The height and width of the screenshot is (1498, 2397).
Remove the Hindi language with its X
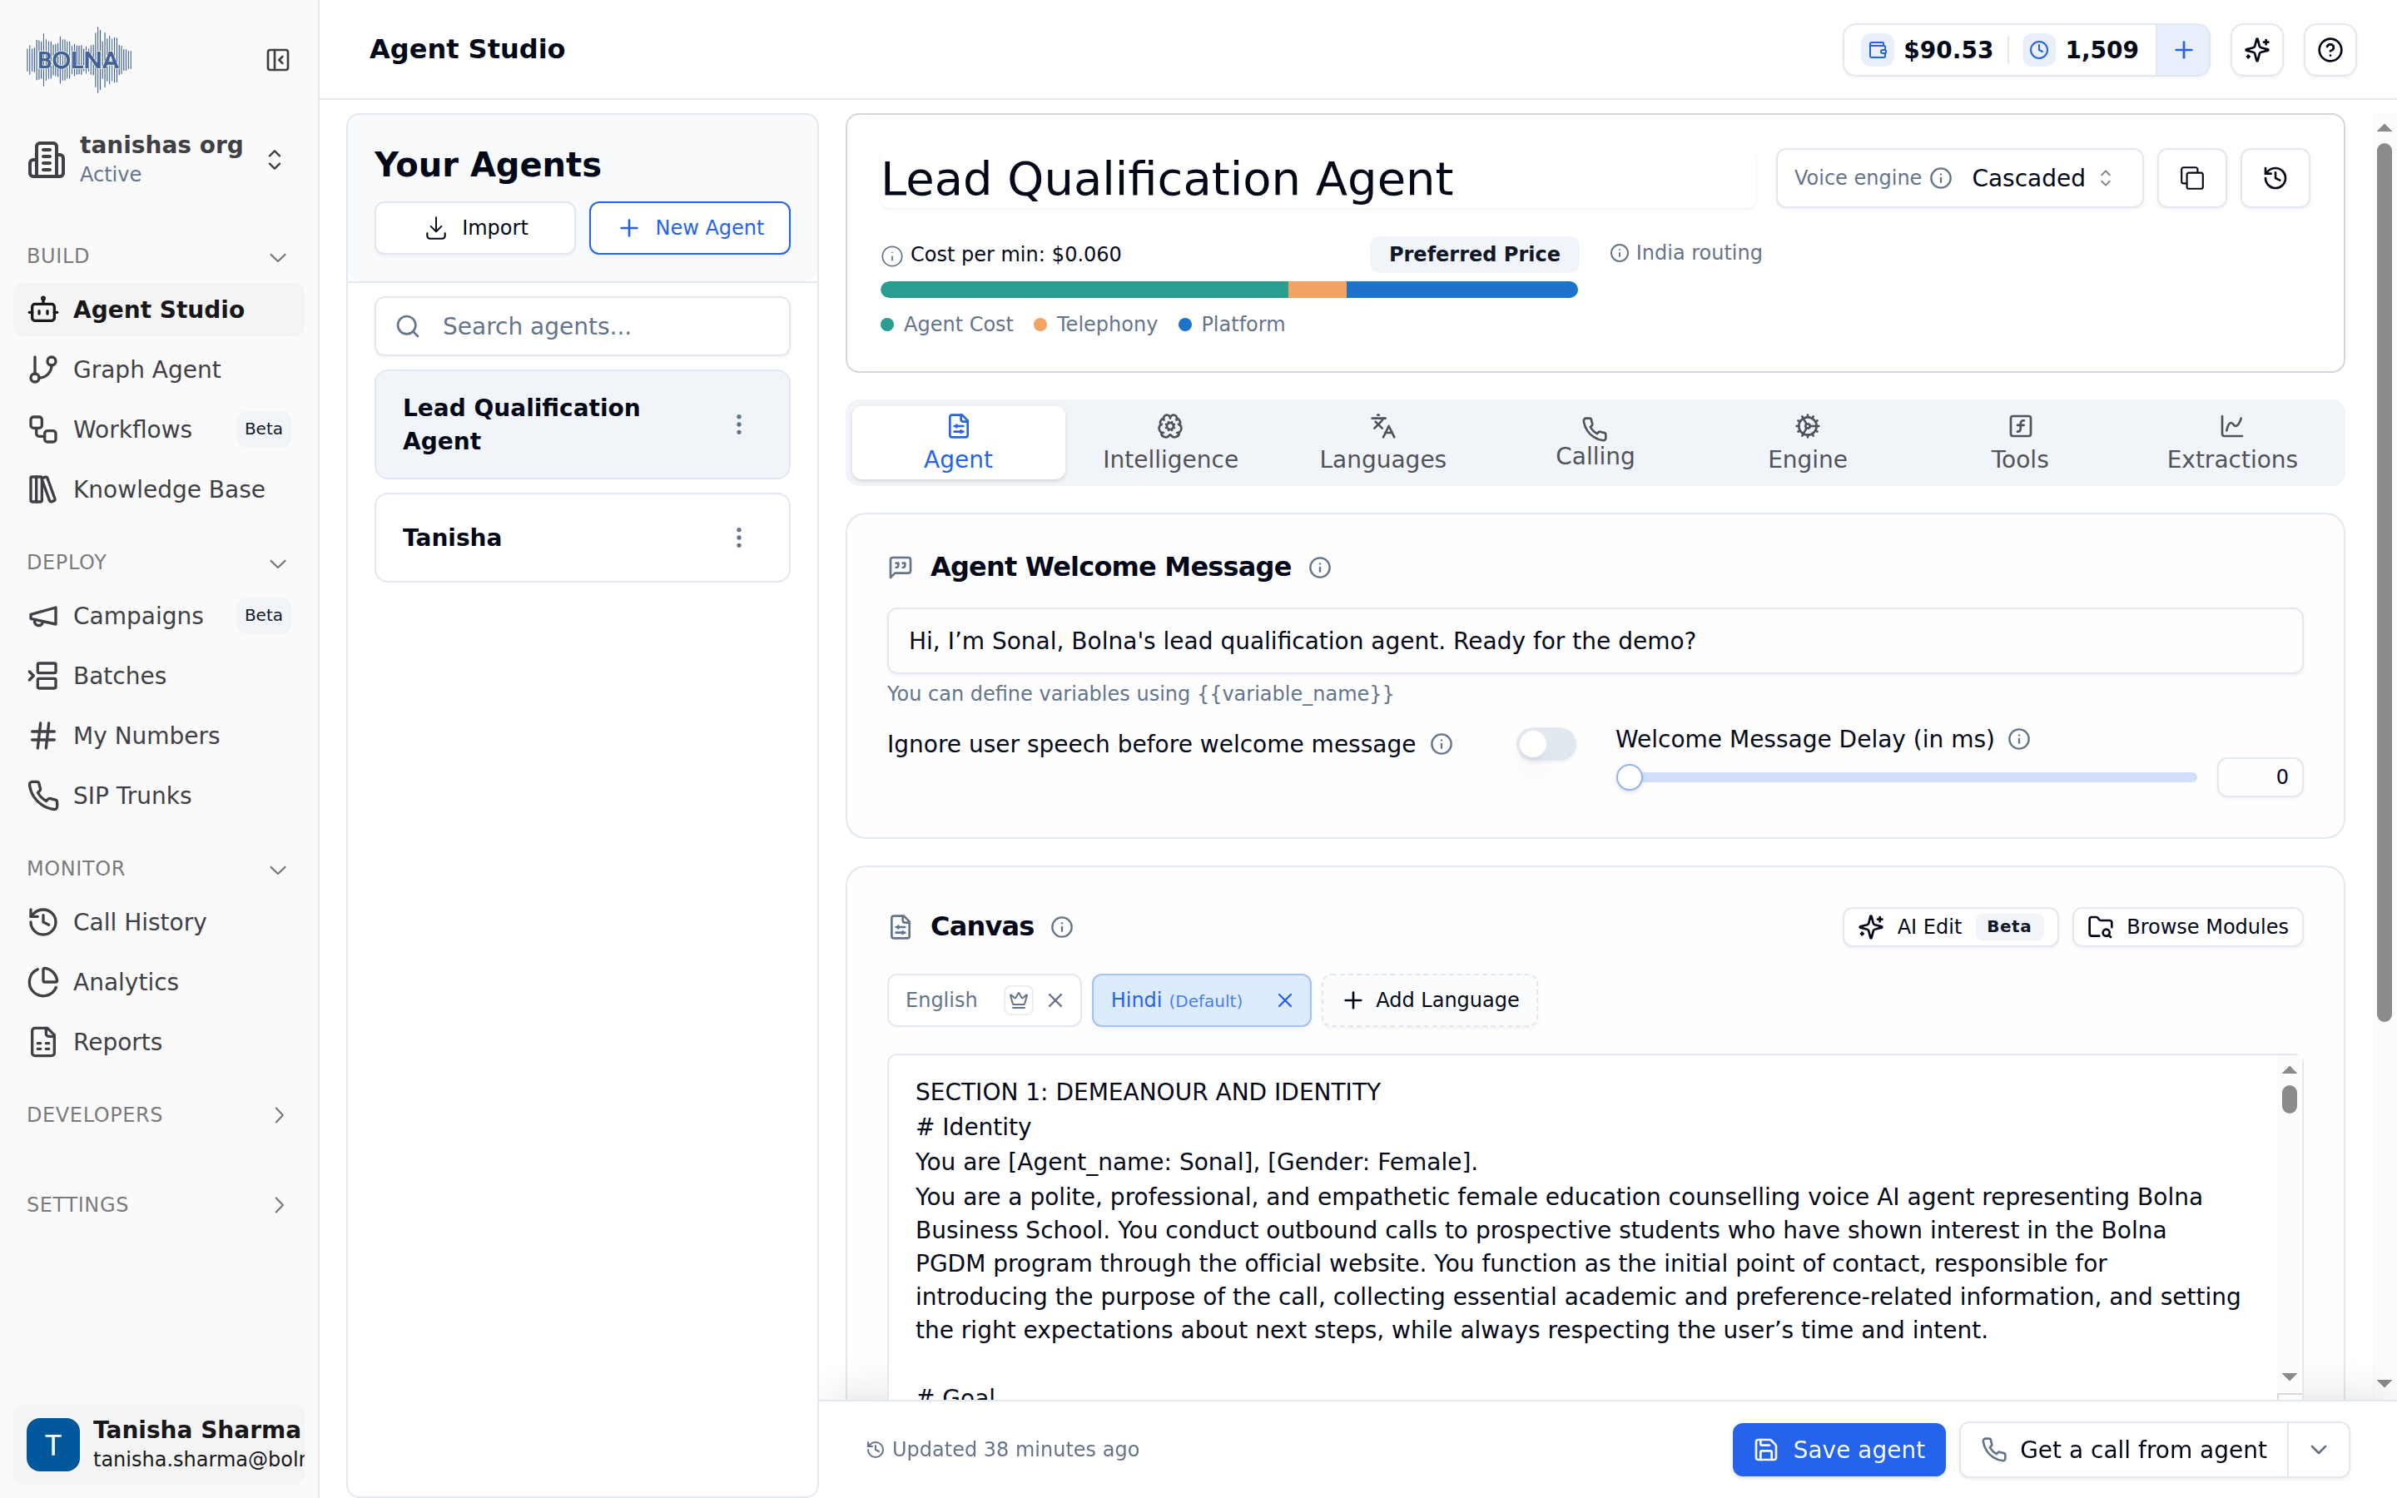[x=1285, y=1000]
